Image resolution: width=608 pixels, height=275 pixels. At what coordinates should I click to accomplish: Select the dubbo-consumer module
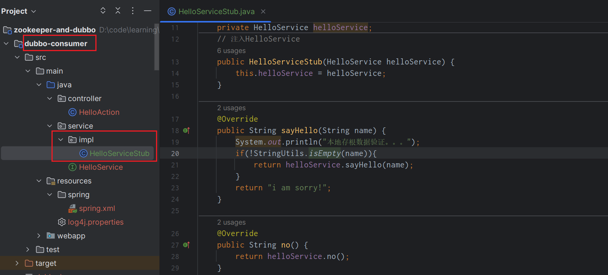point(56,43)
